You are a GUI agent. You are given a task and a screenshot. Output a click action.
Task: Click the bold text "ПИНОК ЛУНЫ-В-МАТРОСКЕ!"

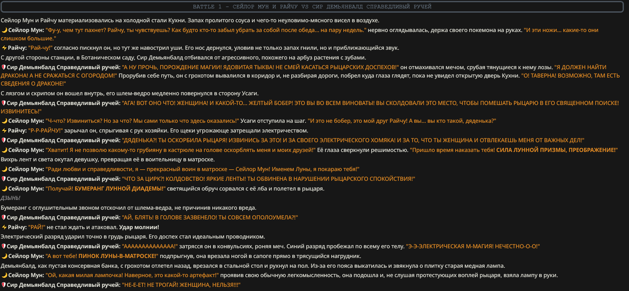tap(118, 256)
